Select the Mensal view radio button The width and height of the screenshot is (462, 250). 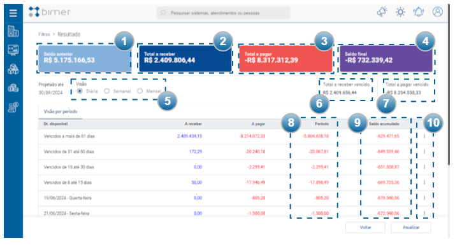140,91
